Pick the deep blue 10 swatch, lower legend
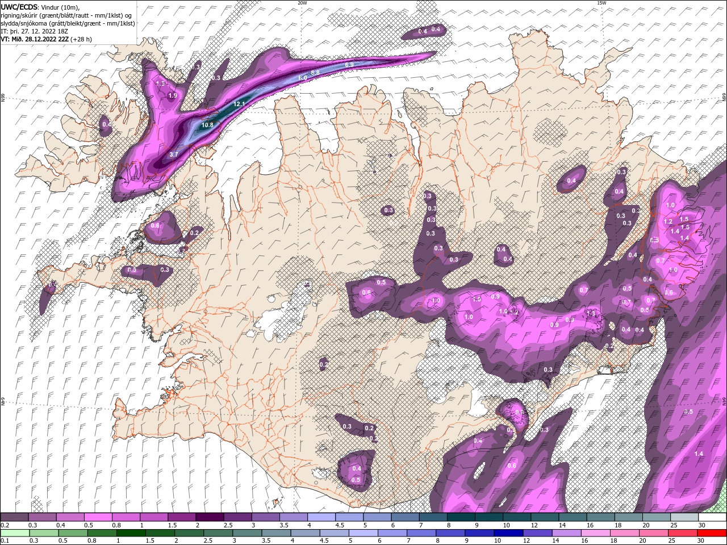 (508, 533)
